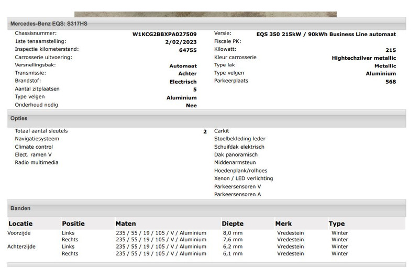Click the Parkeerplaats value 568

pos(391,82)
